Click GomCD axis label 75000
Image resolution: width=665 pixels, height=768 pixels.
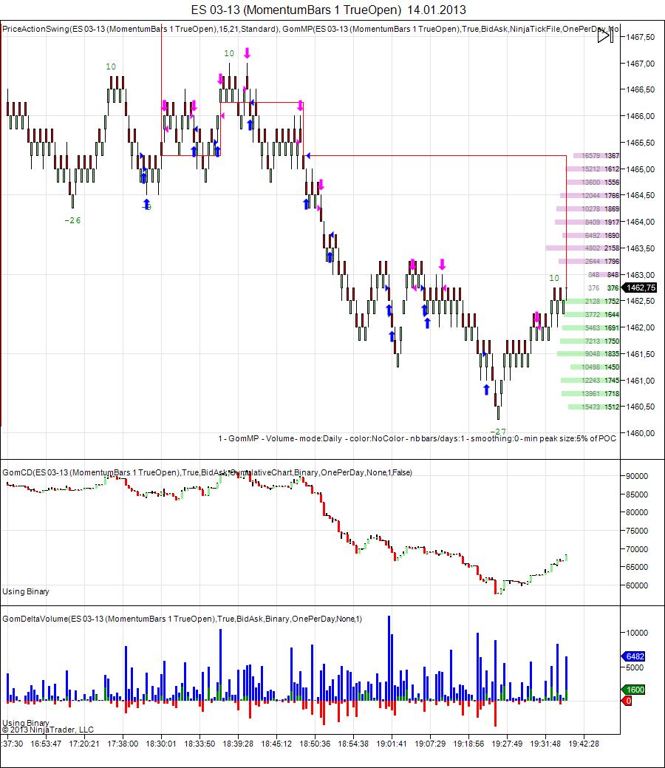637,531
